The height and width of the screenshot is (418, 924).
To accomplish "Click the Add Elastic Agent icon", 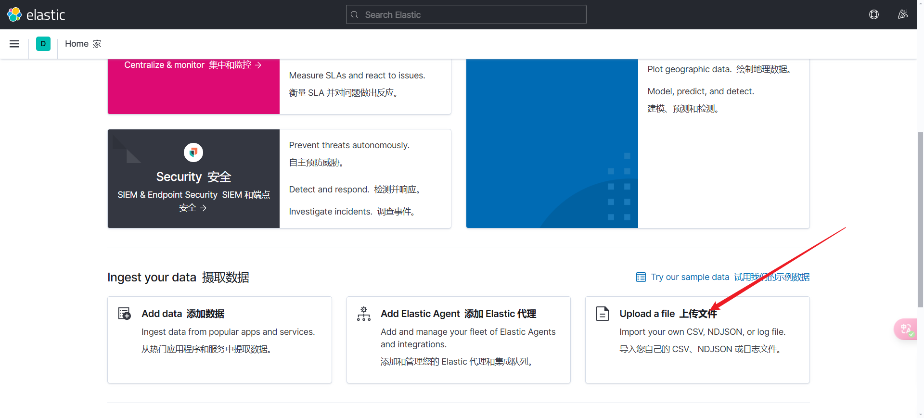I will click(x=364, y=314).
